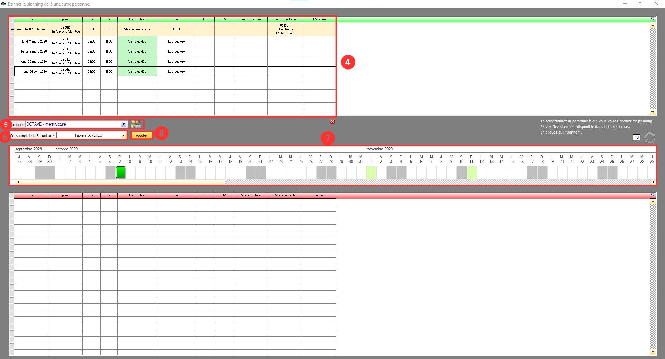Click the number field showing 10
This screenshot has width=665, height=359.
tap(636, 137)
